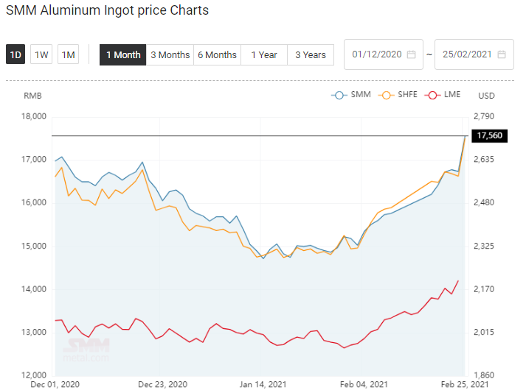
Task: Toggle the SMM series label in the legend
Action: click(x=361, y=95)
